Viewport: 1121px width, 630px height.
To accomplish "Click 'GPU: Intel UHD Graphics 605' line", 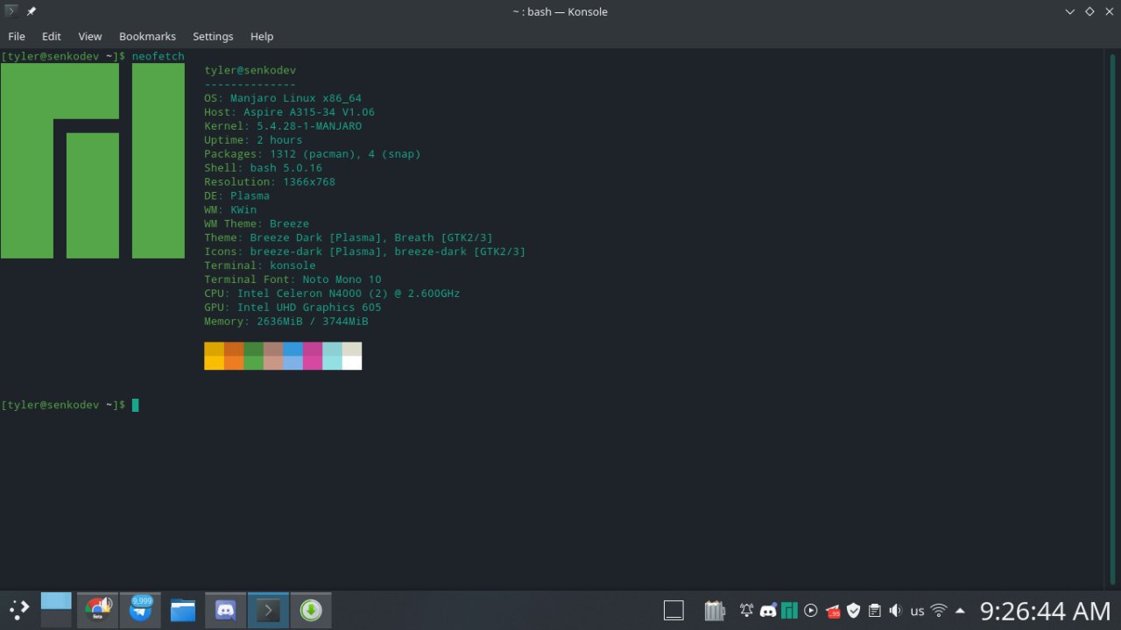I will (x=293, y=308).
